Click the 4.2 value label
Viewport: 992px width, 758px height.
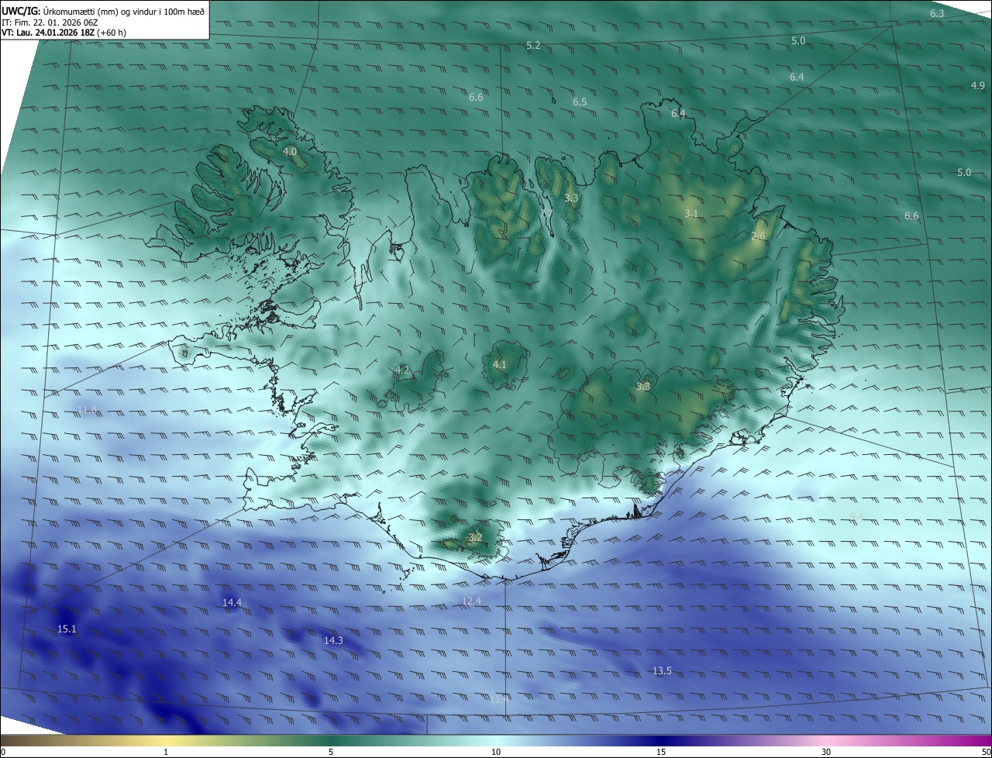tap(402, 370)
